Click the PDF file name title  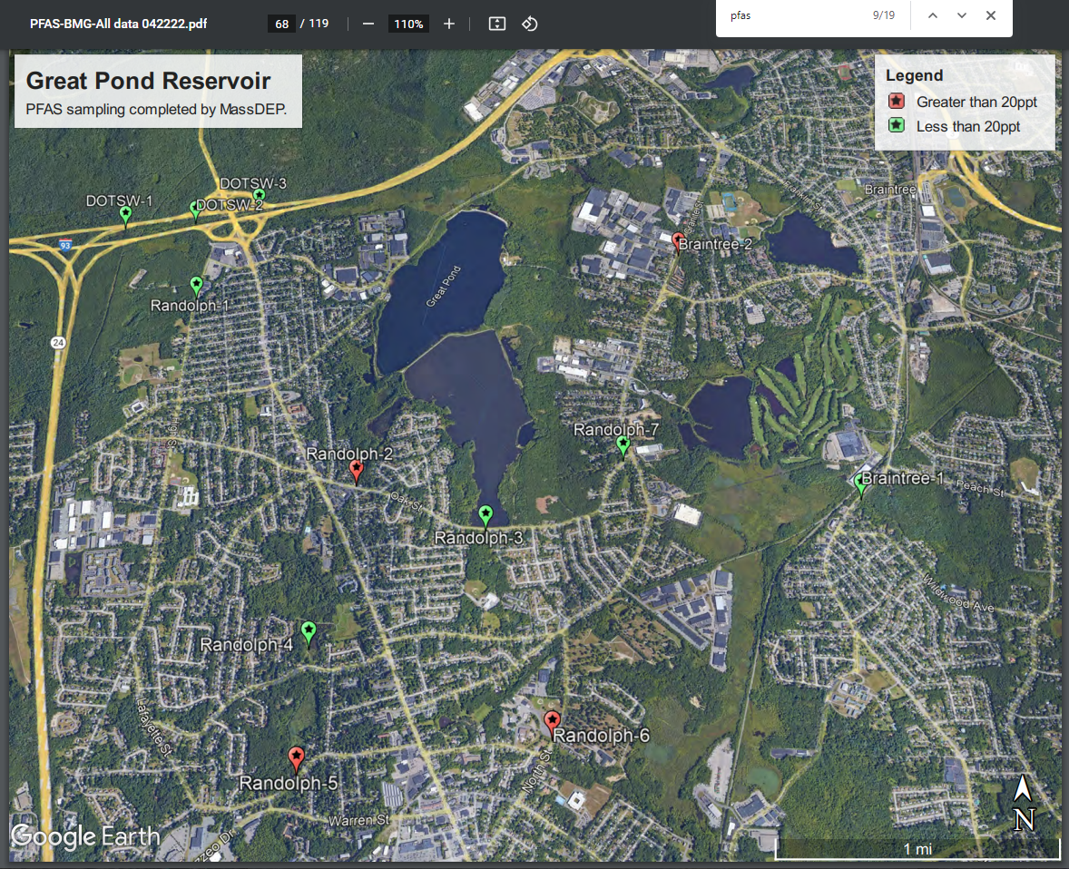click(x=118, y=24)
